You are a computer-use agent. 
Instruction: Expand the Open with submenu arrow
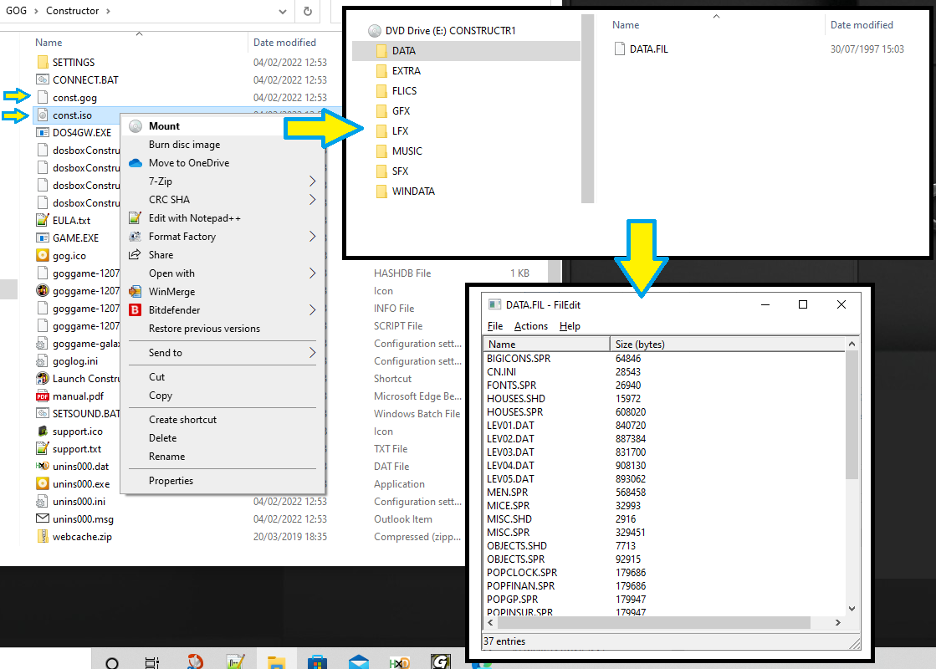[x=313, y=273]
